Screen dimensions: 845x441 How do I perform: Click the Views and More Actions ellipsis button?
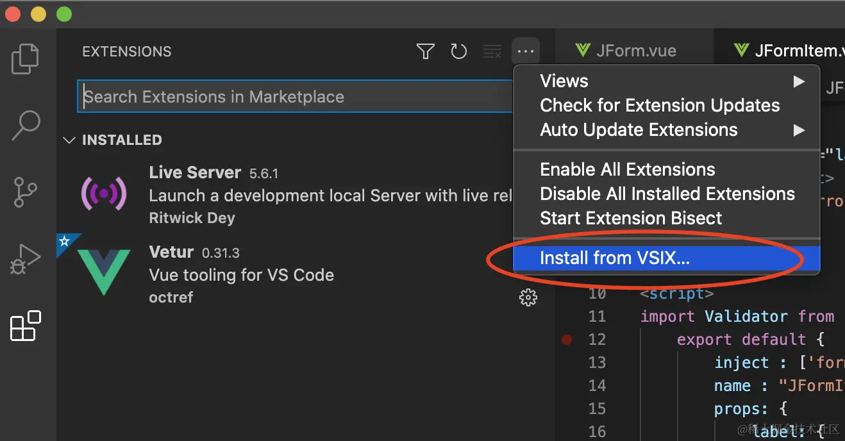tap(526, 51)
